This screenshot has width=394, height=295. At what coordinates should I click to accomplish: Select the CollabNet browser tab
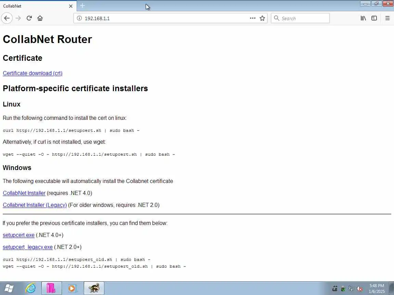coord(38,6)
